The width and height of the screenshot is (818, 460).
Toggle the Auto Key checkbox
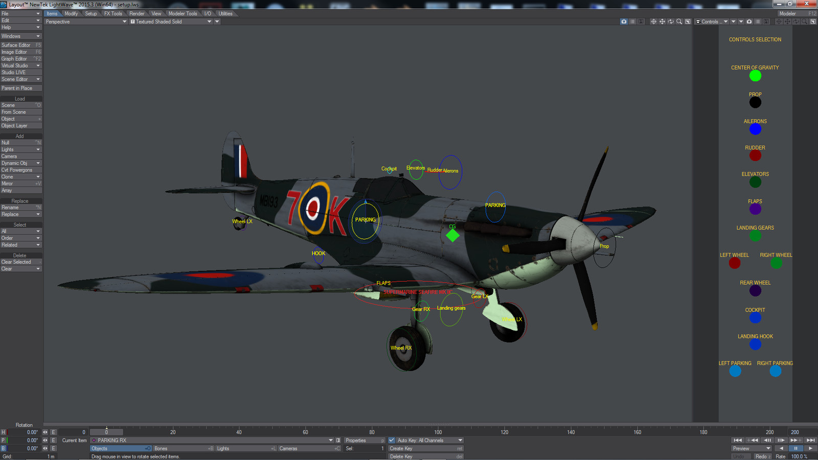coord(392,440)
